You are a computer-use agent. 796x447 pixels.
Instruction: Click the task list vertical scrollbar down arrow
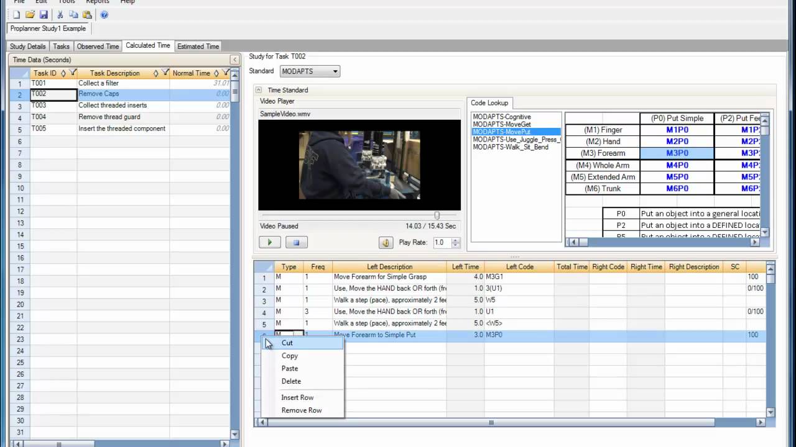(235, 435)
